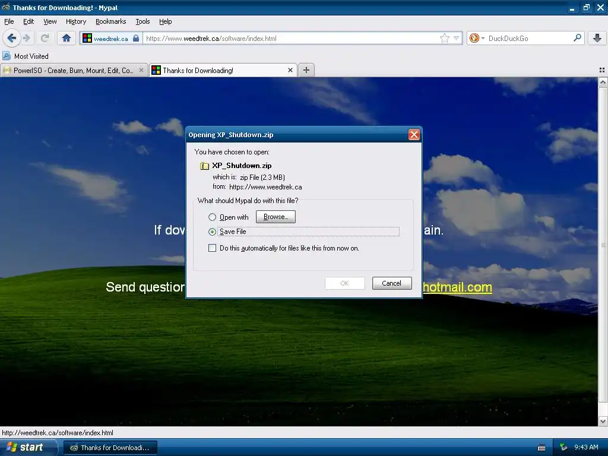
Task: Open the File menu
Action: pyautogui.click(x=9, y=21)
